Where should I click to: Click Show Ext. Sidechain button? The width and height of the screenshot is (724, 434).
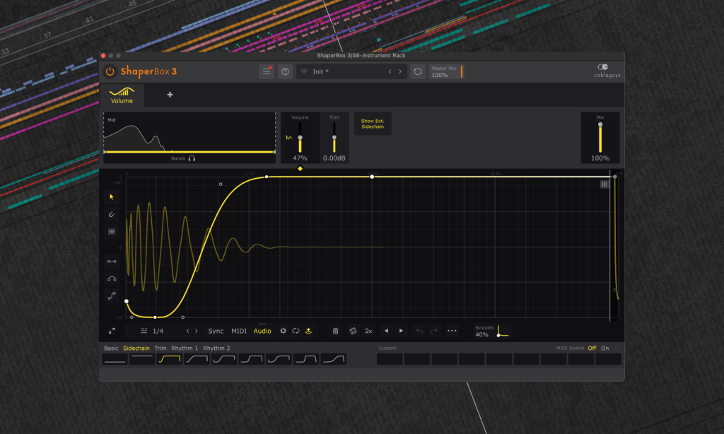click(372, 124)
